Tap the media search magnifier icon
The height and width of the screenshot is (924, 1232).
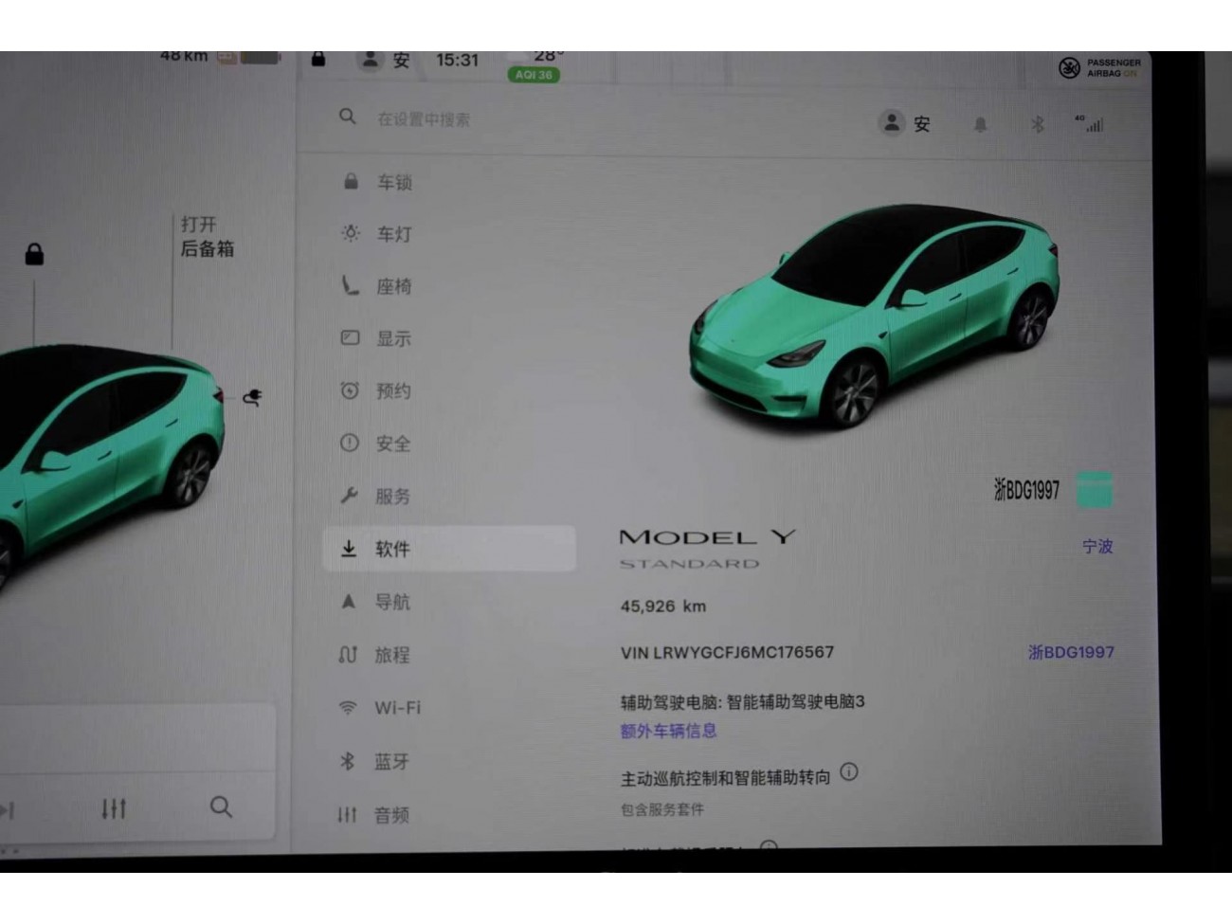pyautogui.click(x=221, y=806)
